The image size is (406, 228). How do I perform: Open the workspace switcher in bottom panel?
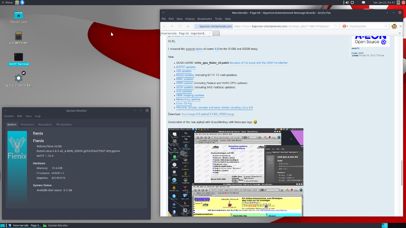pos(385,225)
